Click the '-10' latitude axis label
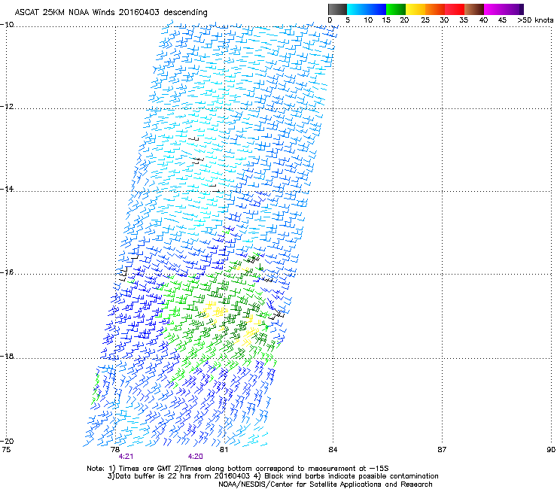The width and height of the screenshot is (557, 489). 7,24
